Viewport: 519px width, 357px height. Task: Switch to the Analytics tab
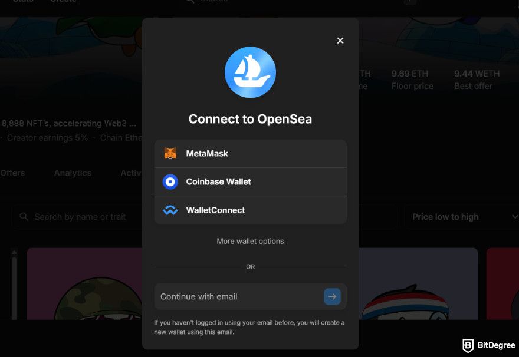click(73, 173)
